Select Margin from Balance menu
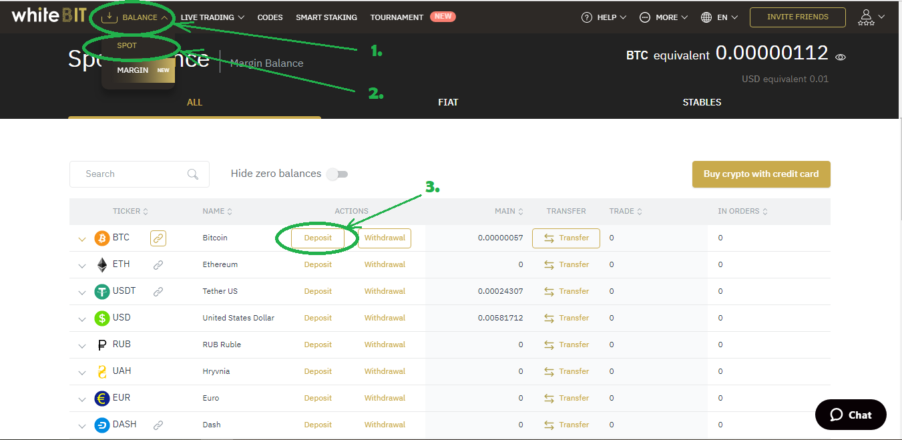 [138, 70]
